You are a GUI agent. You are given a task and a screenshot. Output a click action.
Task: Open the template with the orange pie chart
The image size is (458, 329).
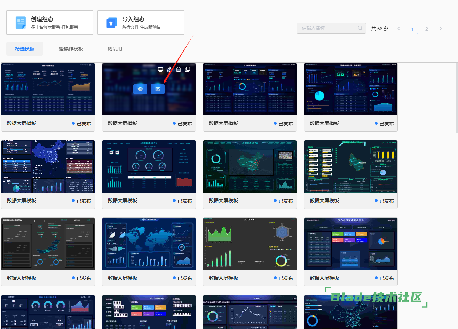coord(351,244)
